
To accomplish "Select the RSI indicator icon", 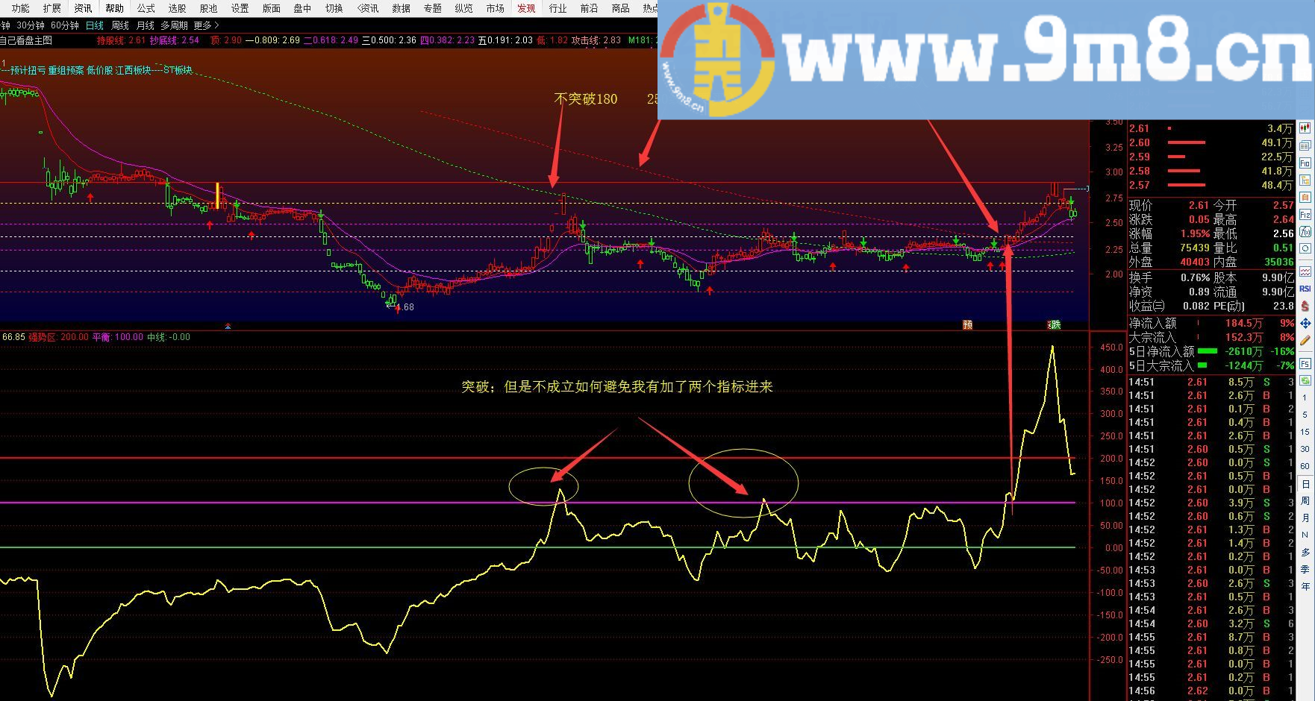I will (1305, 289).
